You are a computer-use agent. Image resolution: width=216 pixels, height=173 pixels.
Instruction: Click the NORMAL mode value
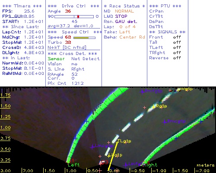[124, 11]
